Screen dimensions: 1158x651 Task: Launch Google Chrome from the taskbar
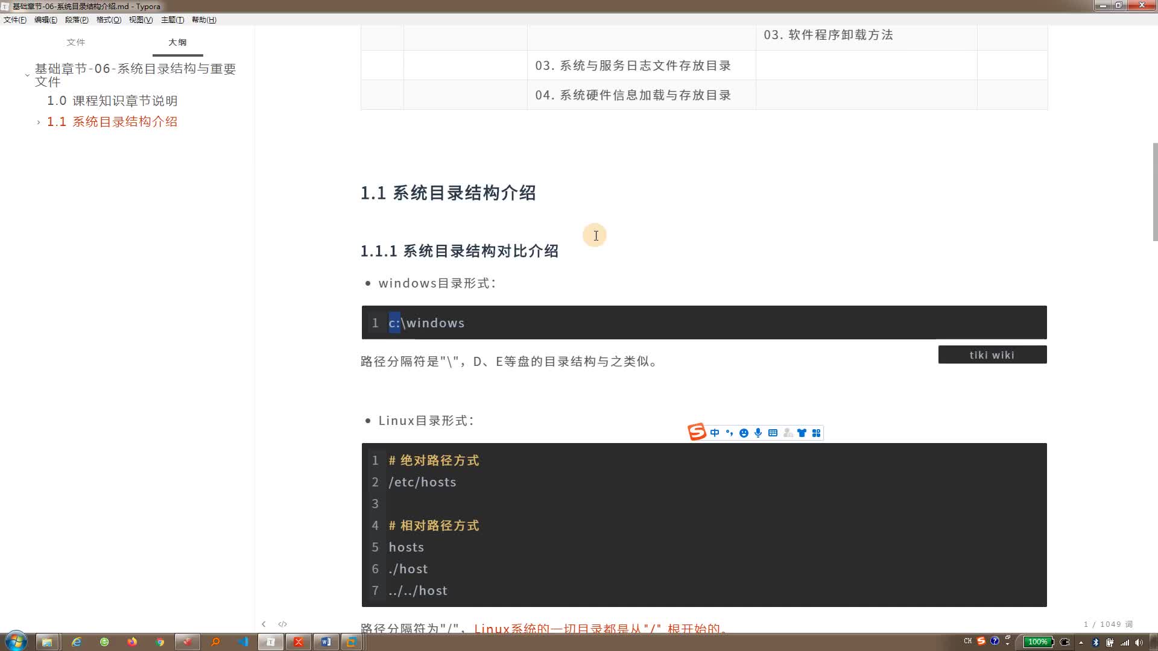click(160, 642)
